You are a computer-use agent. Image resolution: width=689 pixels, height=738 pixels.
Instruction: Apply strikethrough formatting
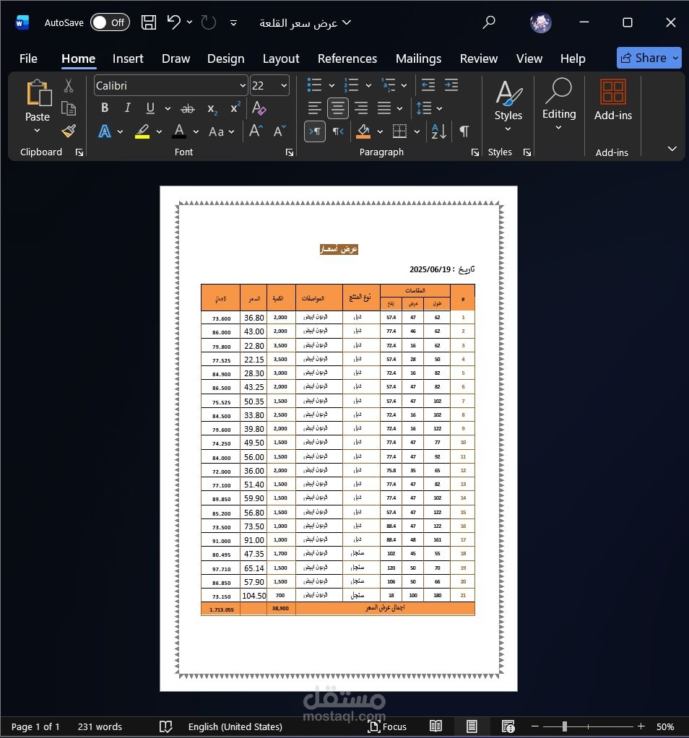[187, 109]
